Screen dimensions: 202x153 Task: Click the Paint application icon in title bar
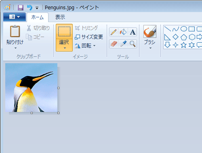click(x=7, y=7)
